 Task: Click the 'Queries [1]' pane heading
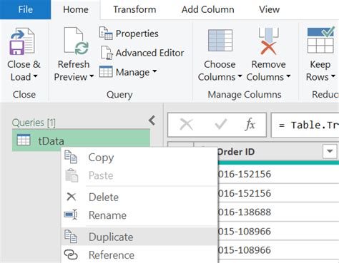pos(34,123)
